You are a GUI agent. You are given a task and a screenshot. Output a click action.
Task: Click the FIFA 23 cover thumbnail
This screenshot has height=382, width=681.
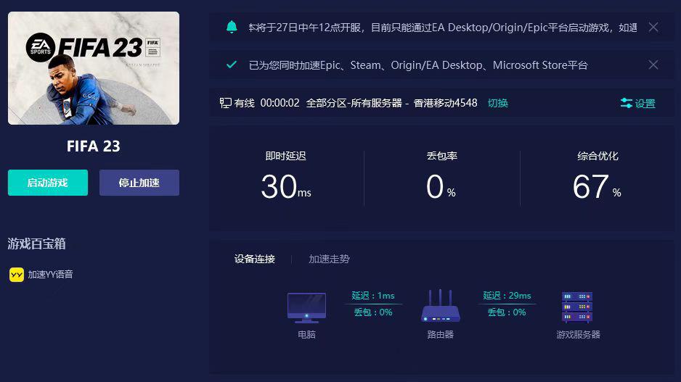pos(94,68)
